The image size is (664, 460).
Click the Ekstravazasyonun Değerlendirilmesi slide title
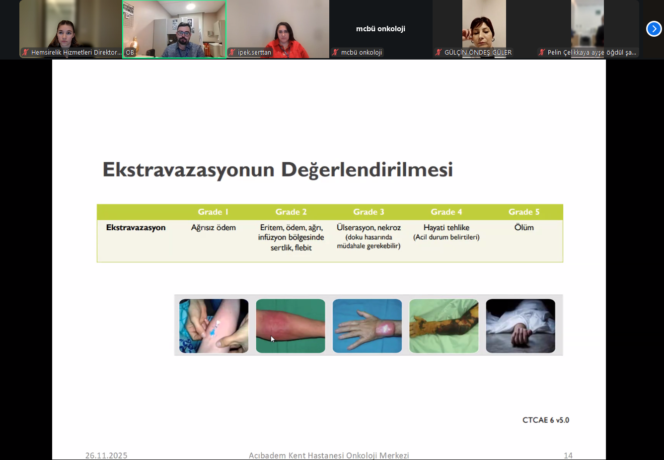(278, 169)
